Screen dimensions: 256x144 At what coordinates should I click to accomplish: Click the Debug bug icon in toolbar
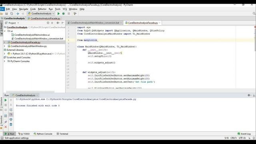[64, 14]
